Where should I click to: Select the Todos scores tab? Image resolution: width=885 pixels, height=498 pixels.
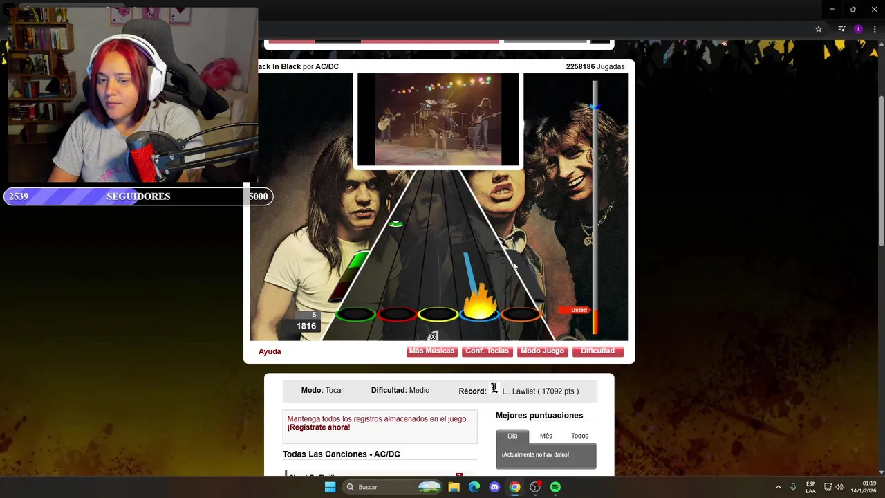pos(579,436)
